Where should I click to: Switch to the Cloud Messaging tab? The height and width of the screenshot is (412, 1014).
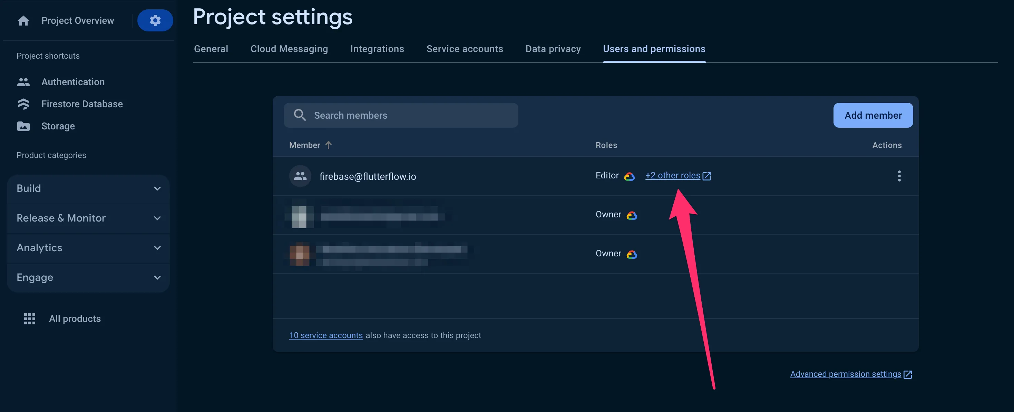tap(289, 49)
